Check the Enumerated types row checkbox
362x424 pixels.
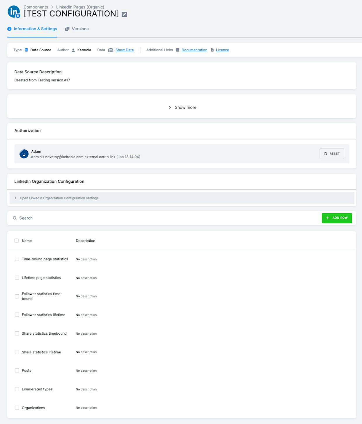17,389
